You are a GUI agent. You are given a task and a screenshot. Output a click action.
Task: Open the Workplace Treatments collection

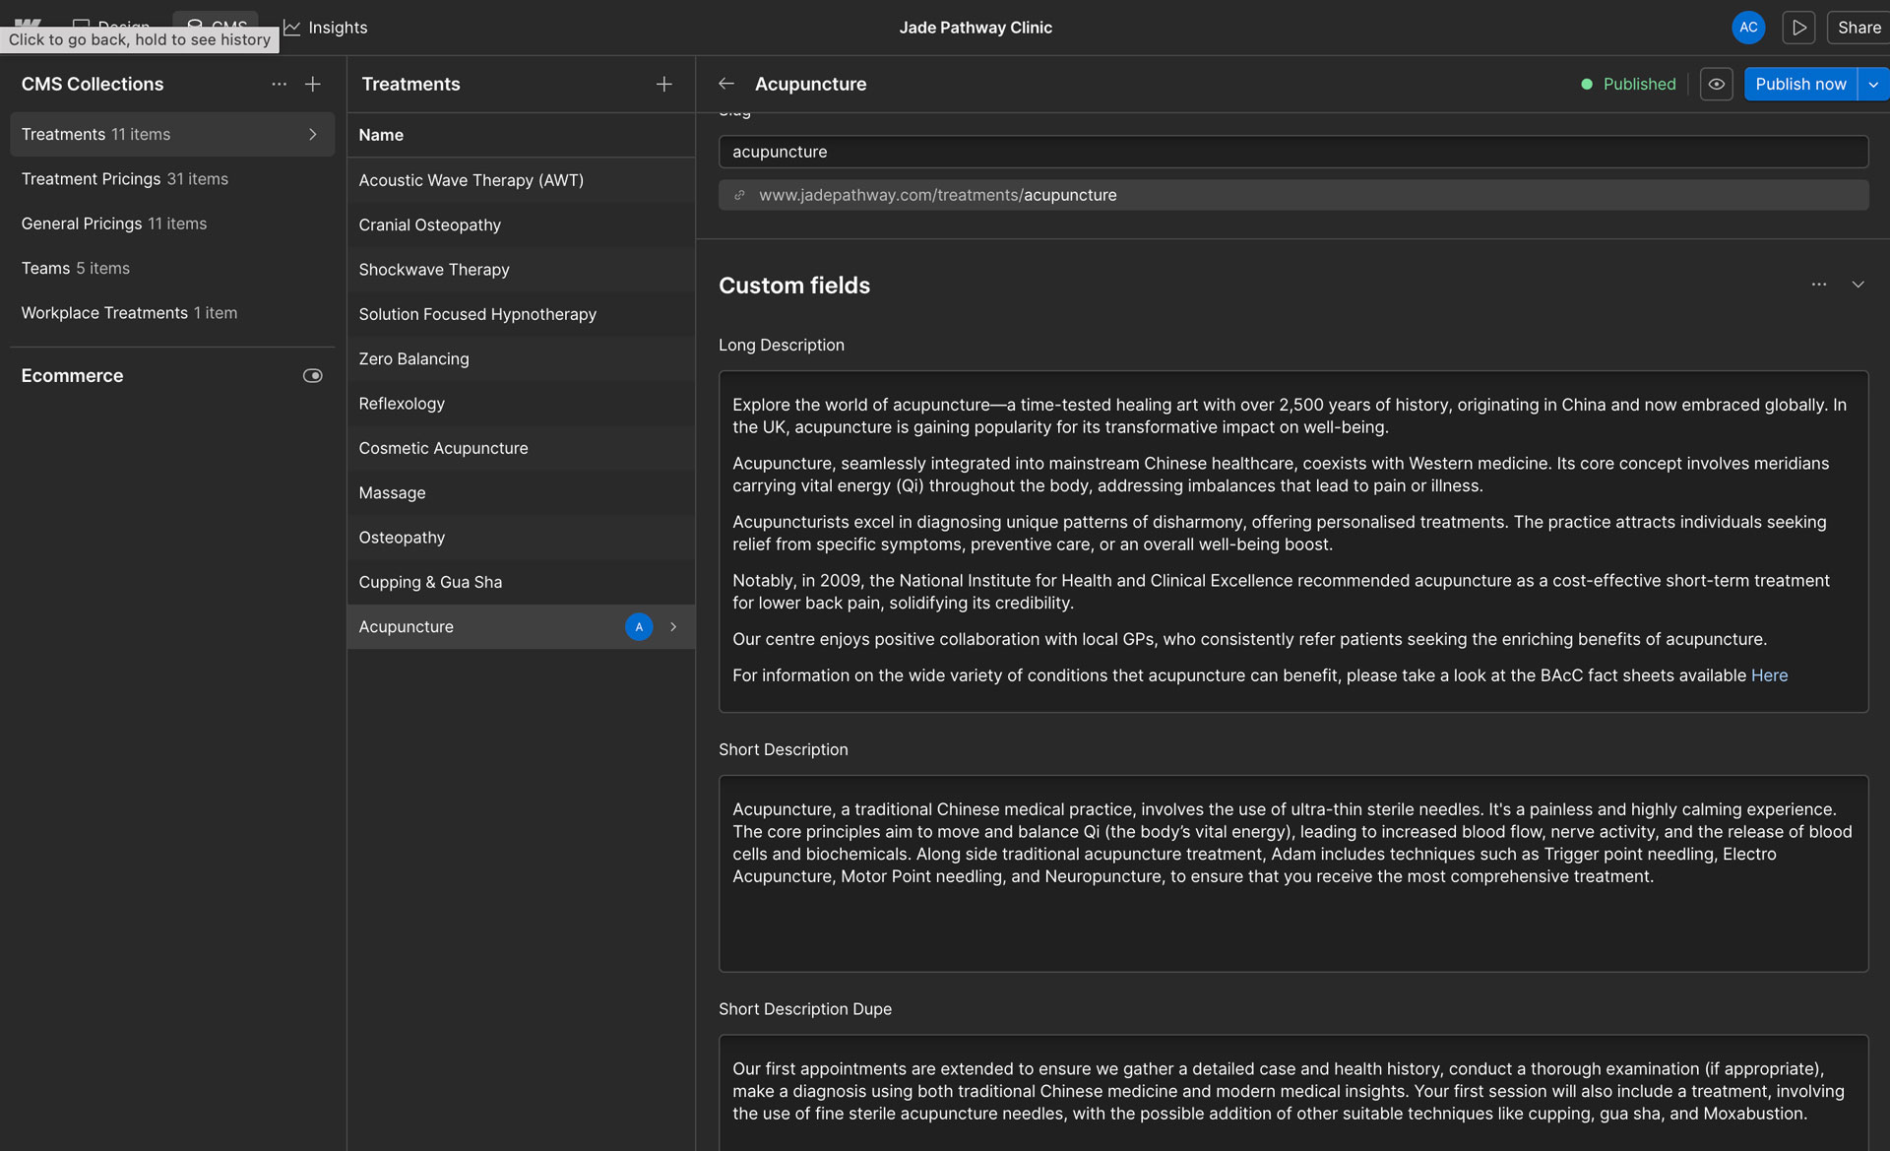pos(172,313)
